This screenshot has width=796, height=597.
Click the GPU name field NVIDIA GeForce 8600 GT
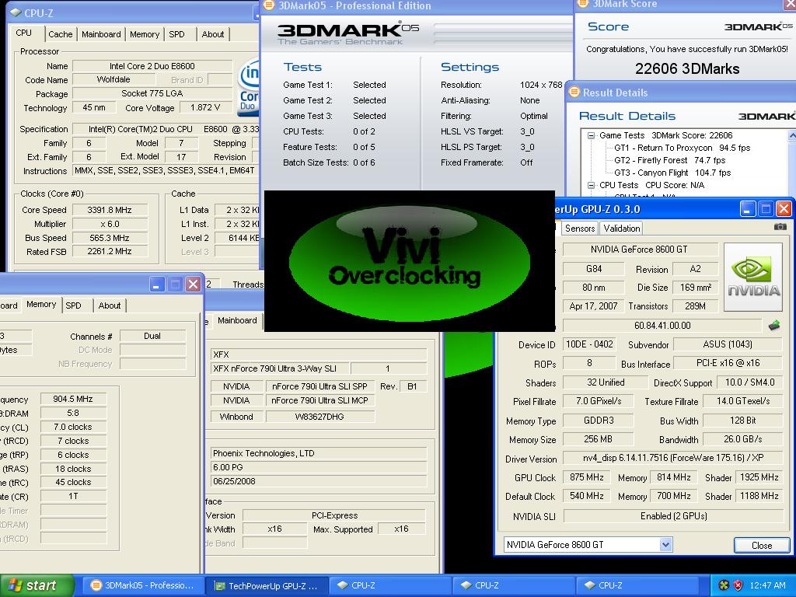(639, 250)
